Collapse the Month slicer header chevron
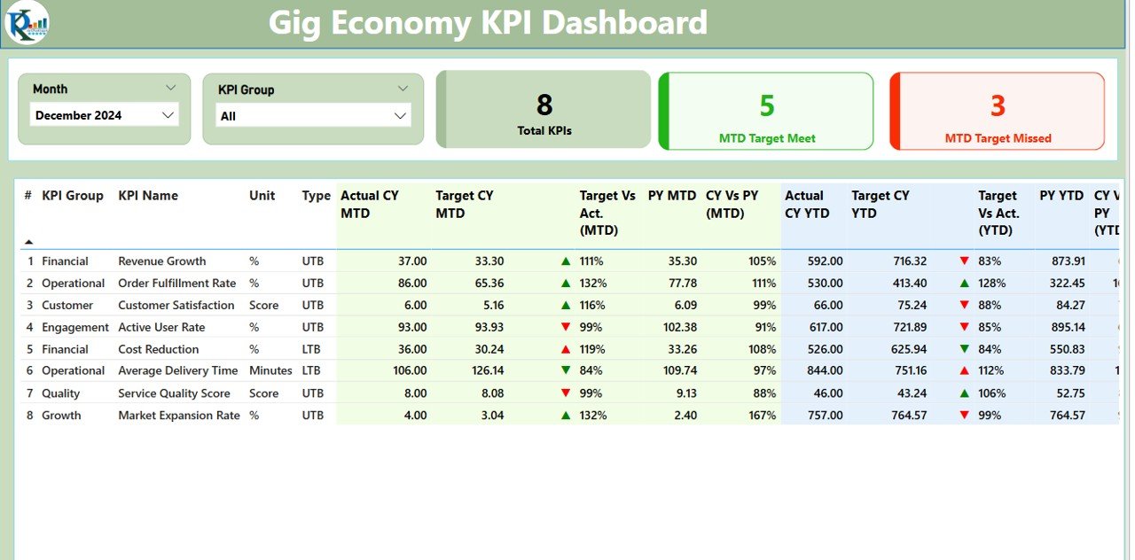Viewport: 1135px width, 560px height. (x=171, y=88)
